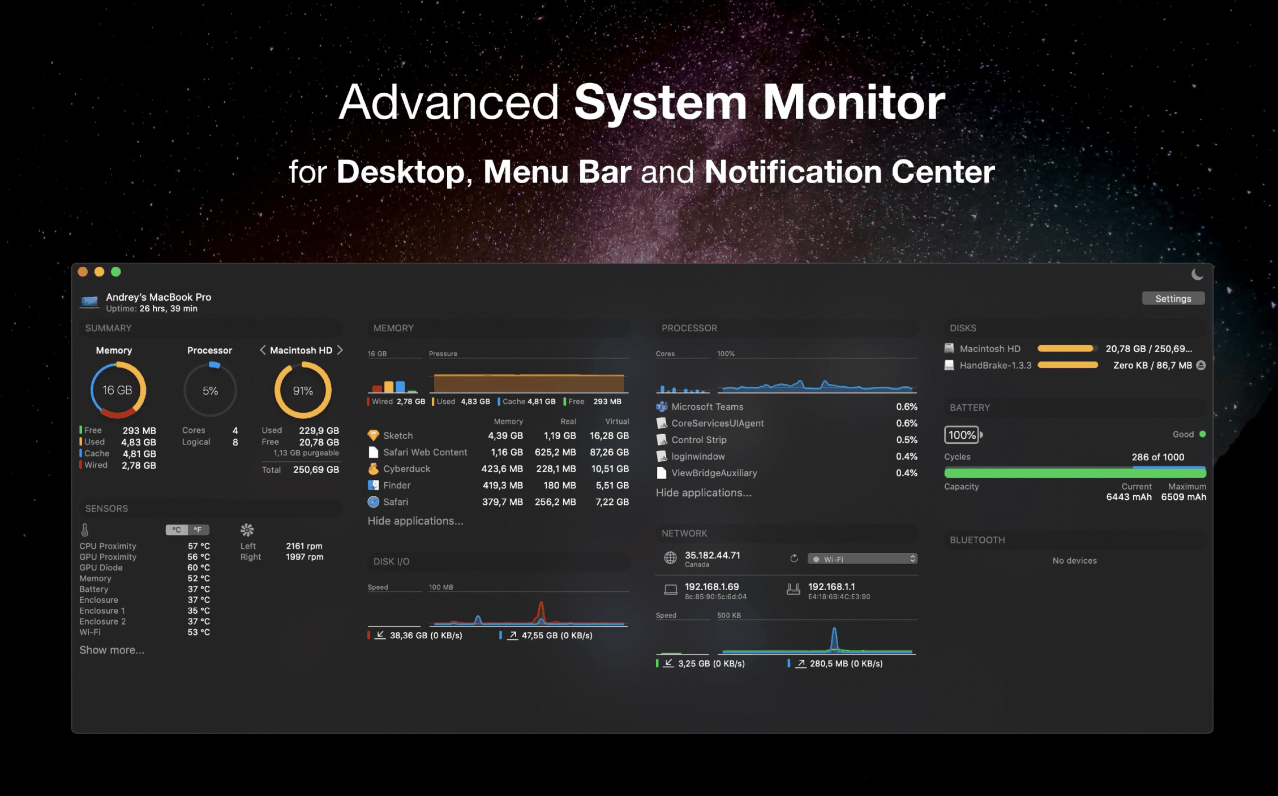This screenshot has width=1278, height=796.
Task: Toggle dark mode with the moon icon
Action: (1197, 274)
